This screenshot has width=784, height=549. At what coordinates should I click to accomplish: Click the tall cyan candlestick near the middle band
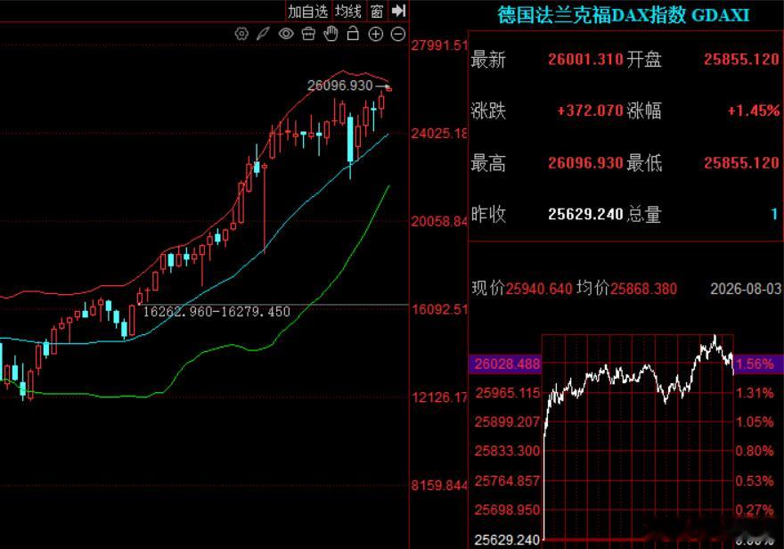(350, 139)
